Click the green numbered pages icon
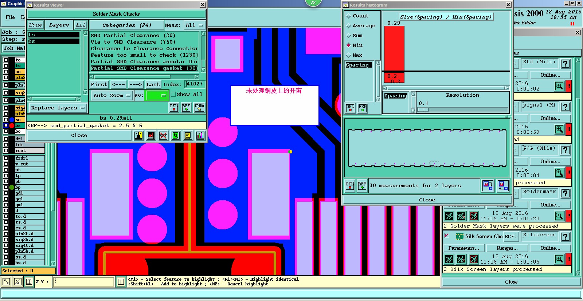The height and width of the screenshot is (301, 583). pos(176,136)
